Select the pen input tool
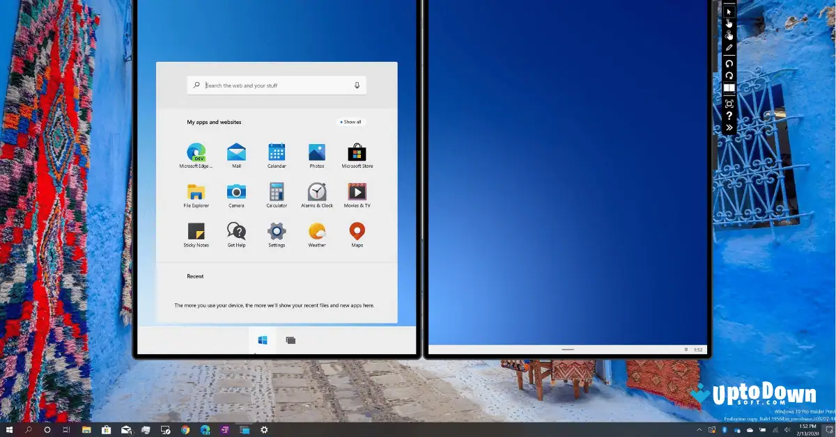Viewport: 836px width, 437px height. tap(729, 47)
